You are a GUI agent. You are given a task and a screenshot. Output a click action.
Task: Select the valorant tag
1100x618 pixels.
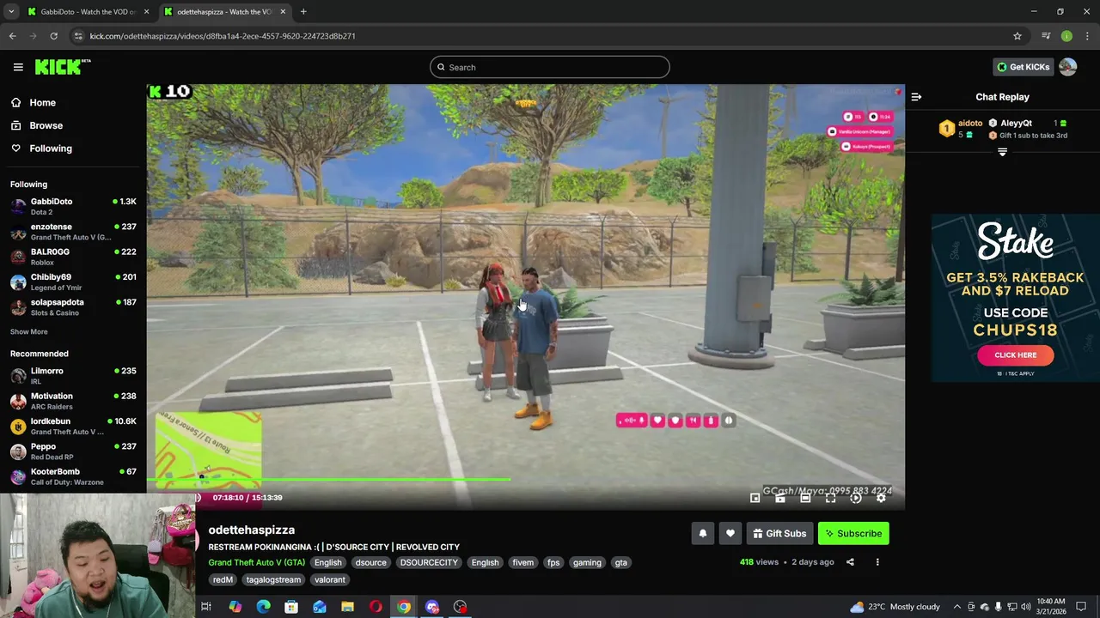tap(330, 579)
